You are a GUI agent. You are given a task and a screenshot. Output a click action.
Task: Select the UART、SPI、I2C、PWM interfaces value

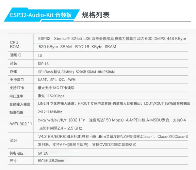57,80
